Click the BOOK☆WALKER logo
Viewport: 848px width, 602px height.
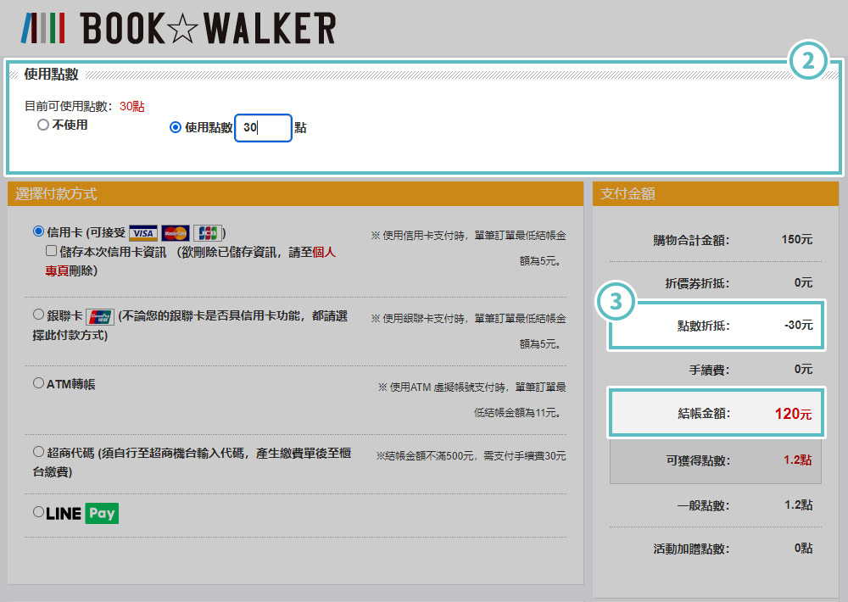[x=178, y=28]
